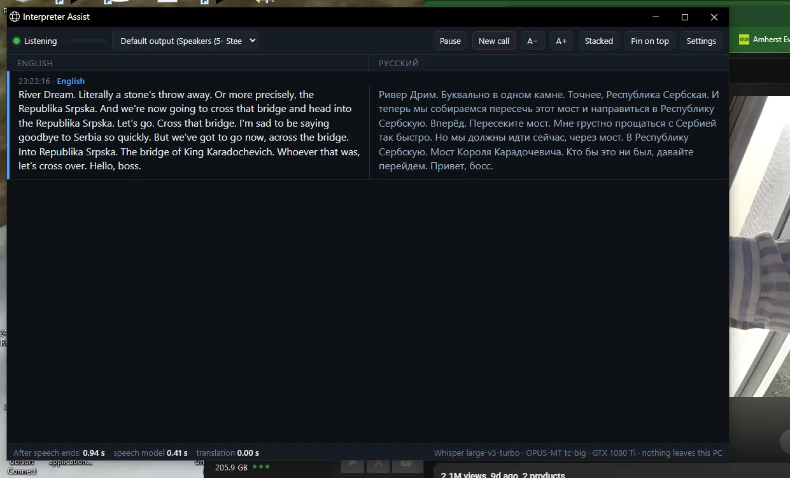Open the Settings panel

[x=702, y=41]
